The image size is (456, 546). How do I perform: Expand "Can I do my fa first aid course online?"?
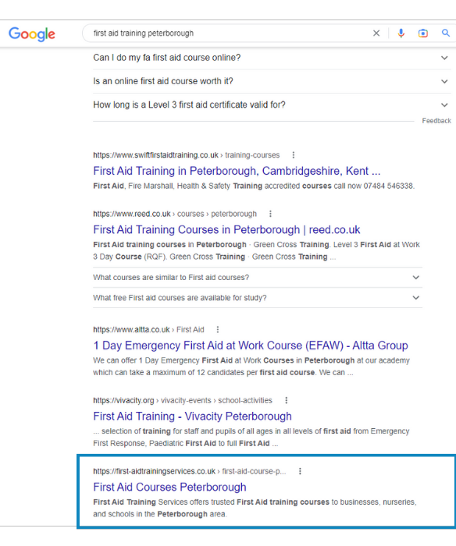(x=272, y=58)
